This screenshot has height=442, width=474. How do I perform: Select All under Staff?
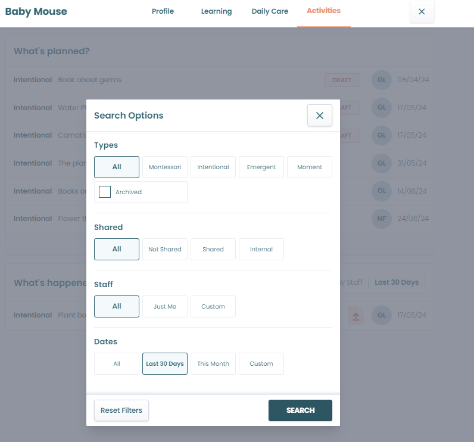117,306
